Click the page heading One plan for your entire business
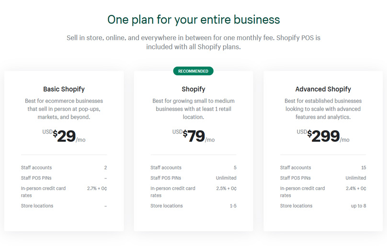The height and width of the screenshot is (246, 387). point(193,20)
